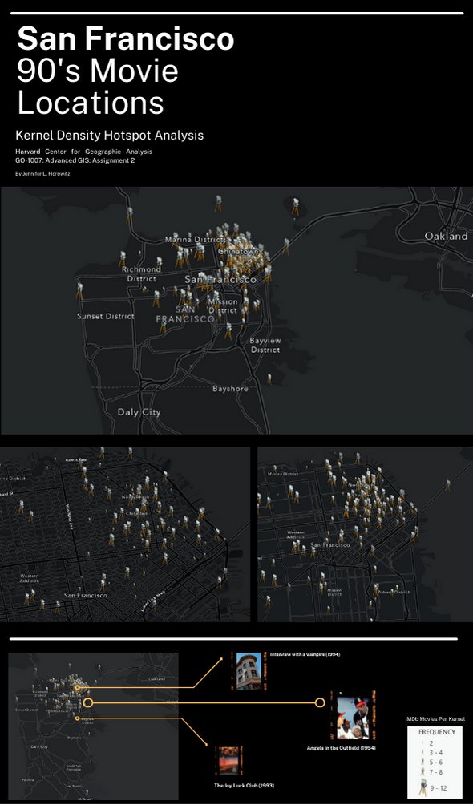Screen dimensions: 473x805
Task: Click the 'By Jennifer L. Horowitz' byline
Action: [42, 173]
